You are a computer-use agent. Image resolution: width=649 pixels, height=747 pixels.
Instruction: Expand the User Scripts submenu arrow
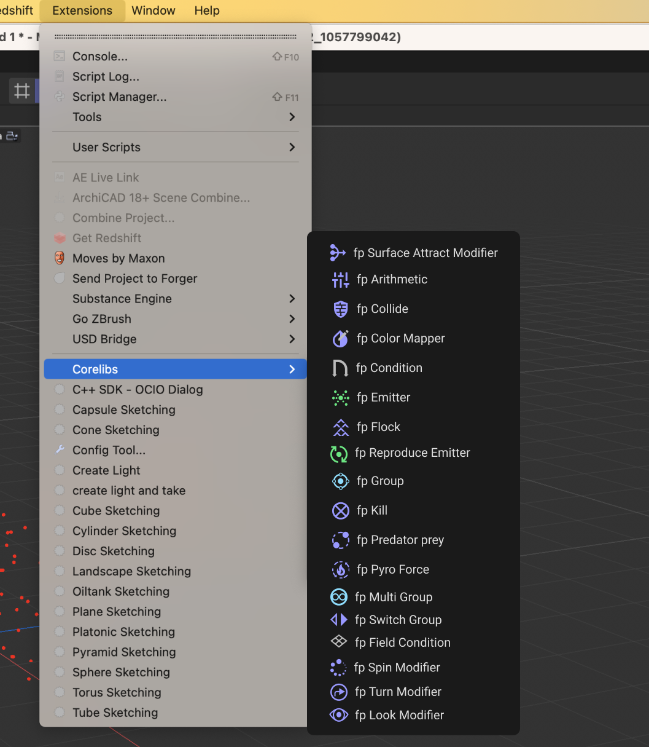click(x=292, y=147)
